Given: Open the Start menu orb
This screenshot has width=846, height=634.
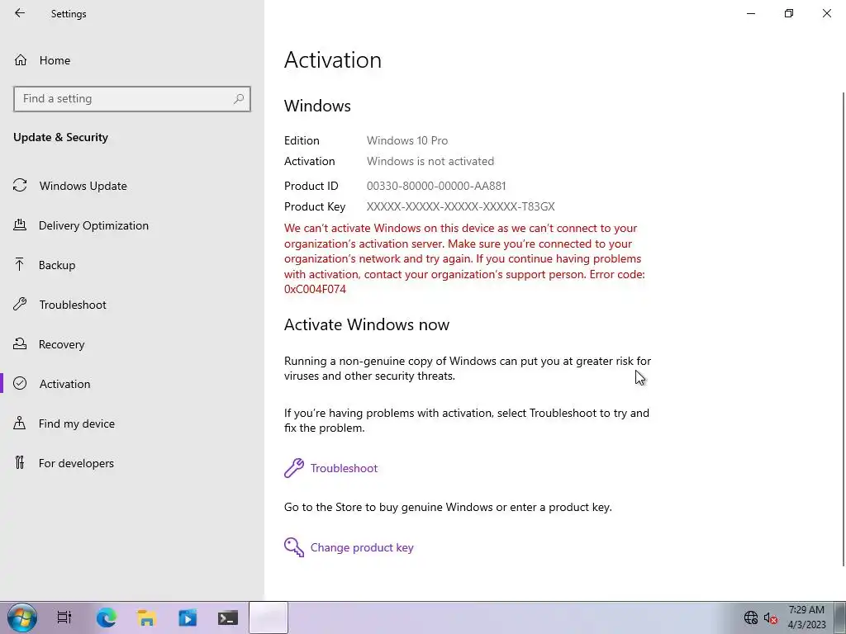Looking at the screenshot, I should (x=22, y=617).
